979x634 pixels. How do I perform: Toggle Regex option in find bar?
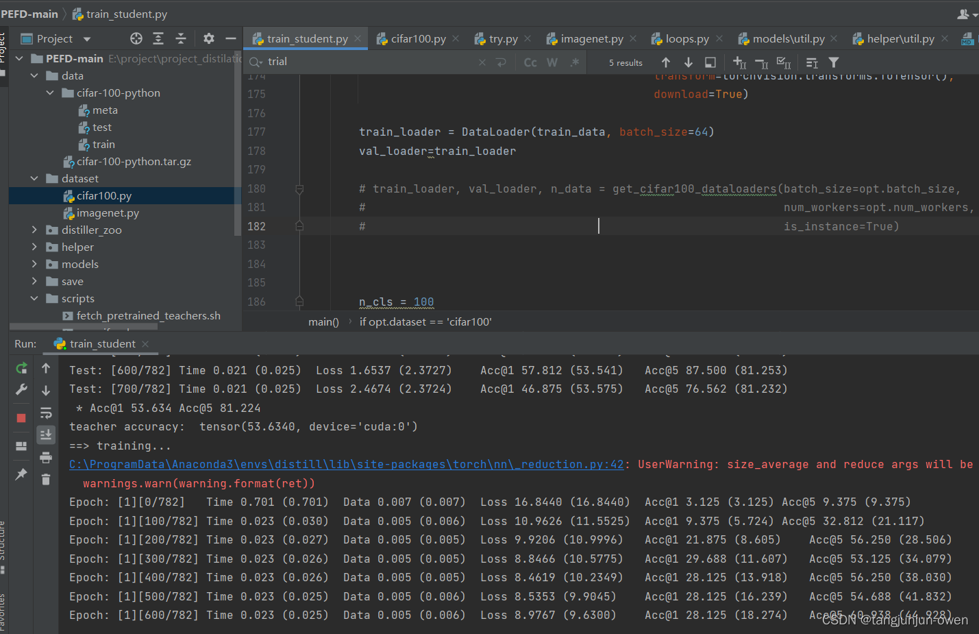coord(574,62)
